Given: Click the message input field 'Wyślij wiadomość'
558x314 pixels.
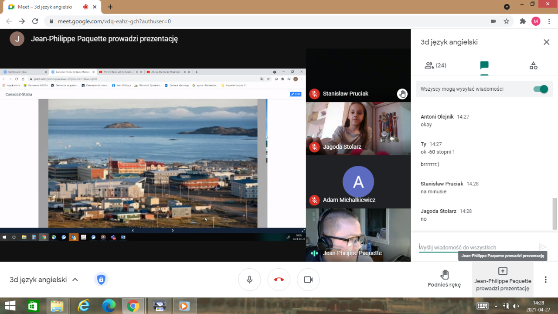Looking at the screenshot, I should 475,247.
